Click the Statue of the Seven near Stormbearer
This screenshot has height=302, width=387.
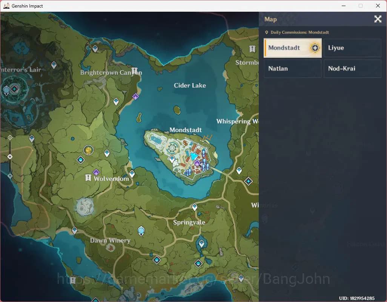[x=252, y=49]
